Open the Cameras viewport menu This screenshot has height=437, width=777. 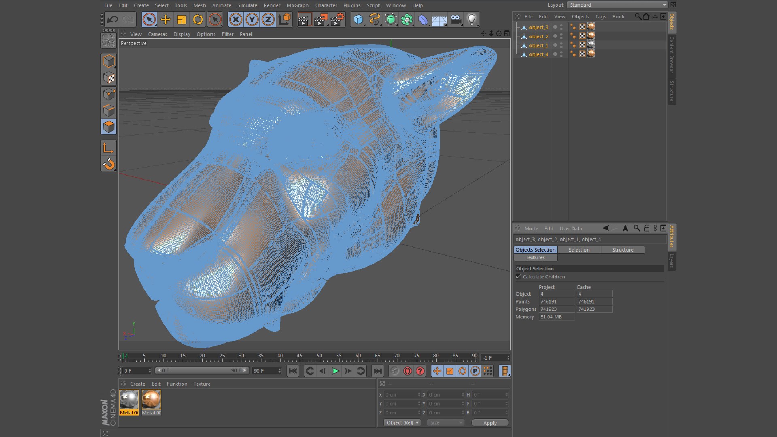click(157, 34)
